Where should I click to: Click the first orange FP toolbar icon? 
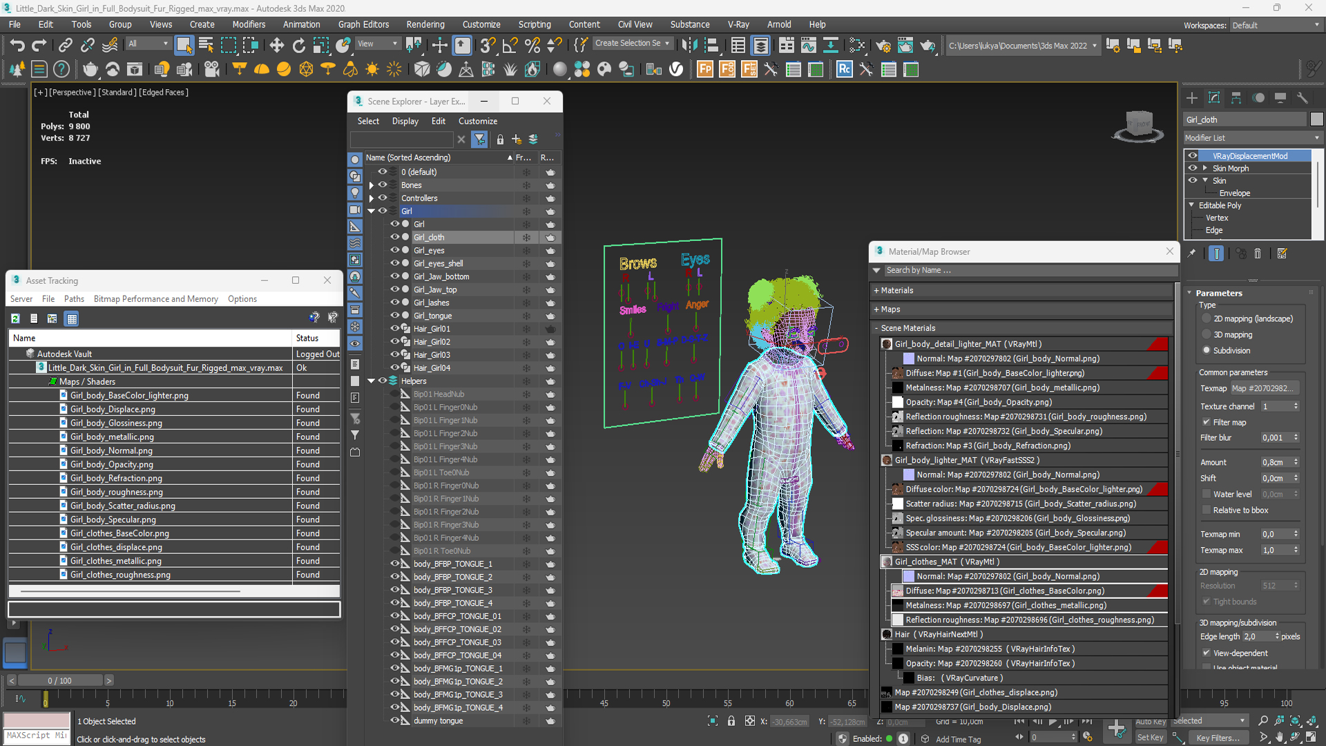(705, 69)
